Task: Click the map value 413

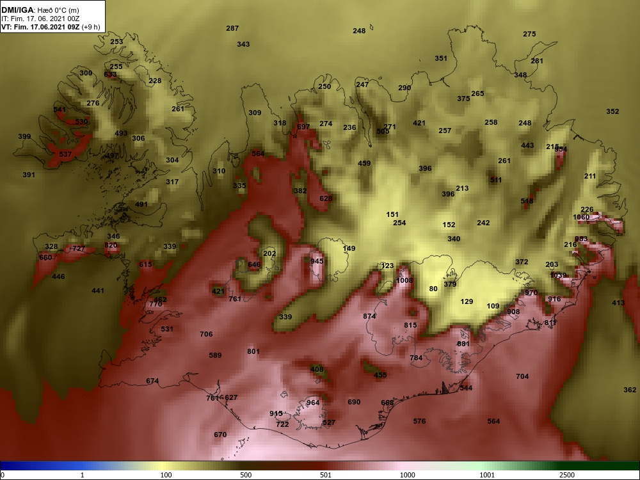Action: [x=618, y=303]
